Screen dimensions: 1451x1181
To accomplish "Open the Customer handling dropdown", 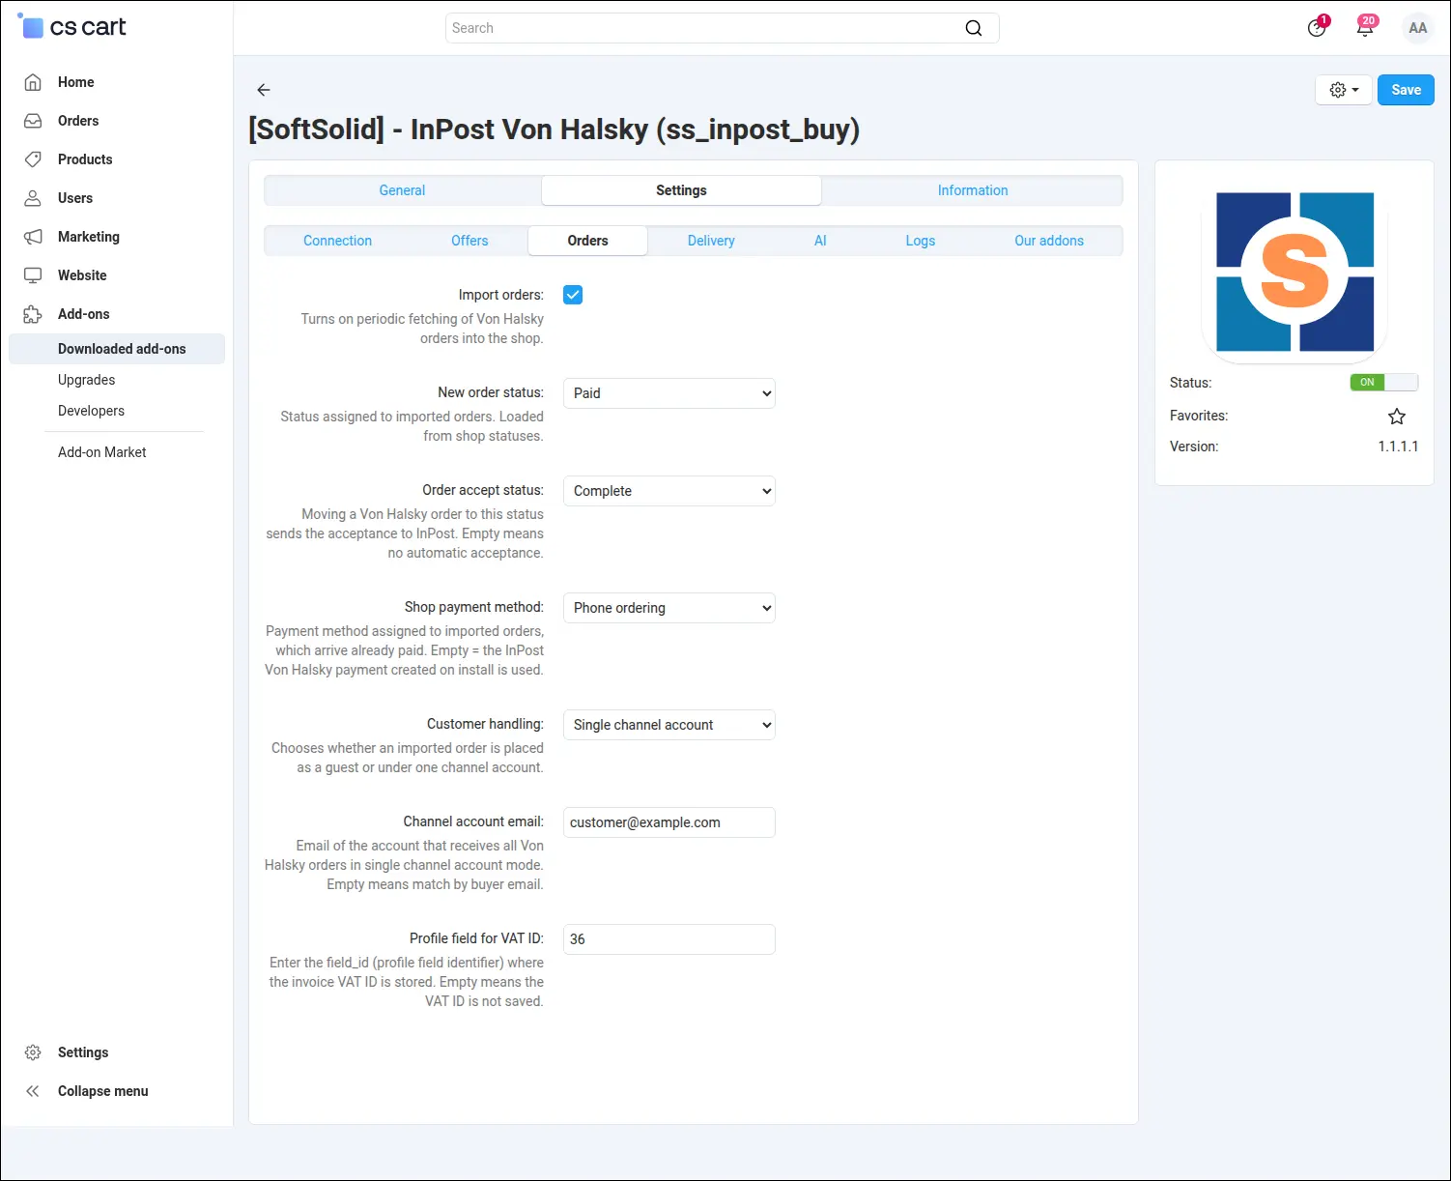I will [x=669, y=725].
